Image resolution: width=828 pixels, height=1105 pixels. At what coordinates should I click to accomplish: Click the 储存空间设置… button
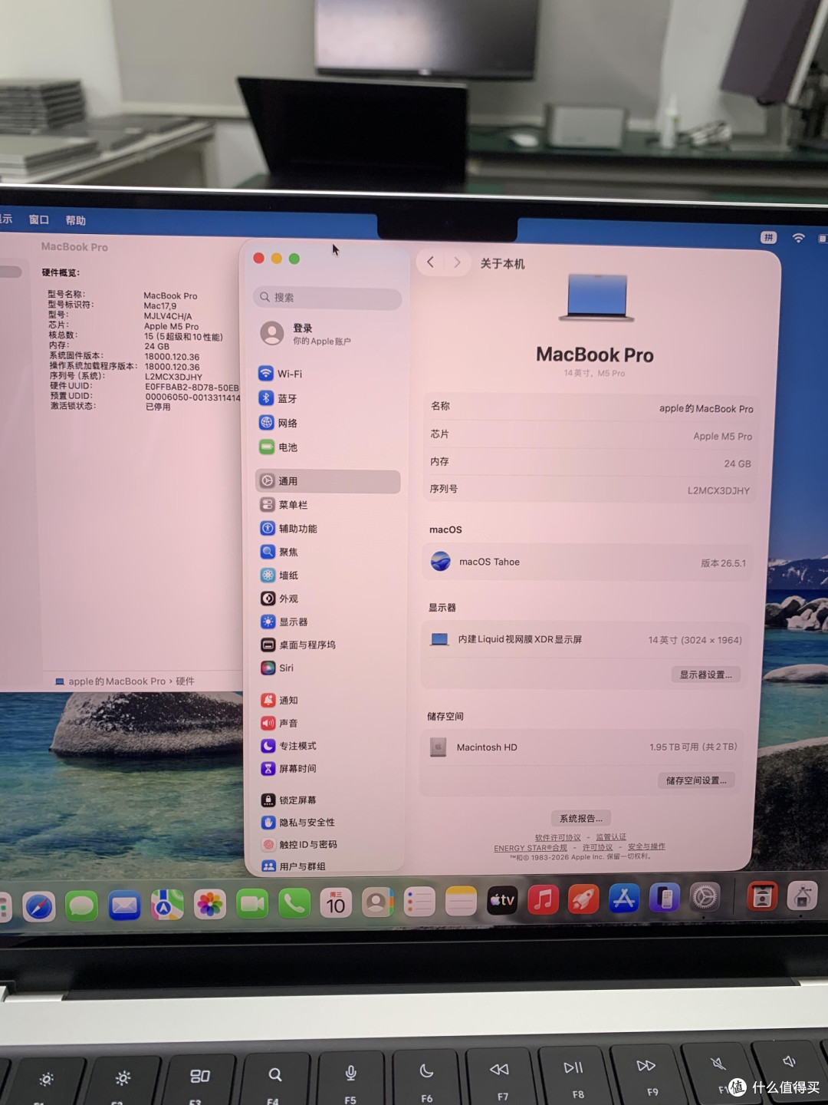(x=696, y=780)
